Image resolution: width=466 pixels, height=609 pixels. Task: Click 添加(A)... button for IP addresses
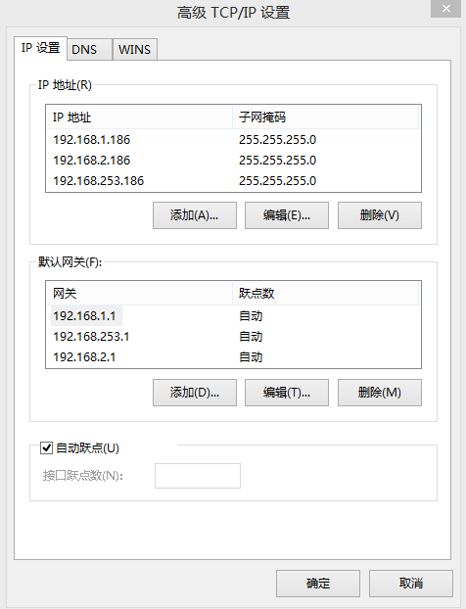(x=195, y=215)
